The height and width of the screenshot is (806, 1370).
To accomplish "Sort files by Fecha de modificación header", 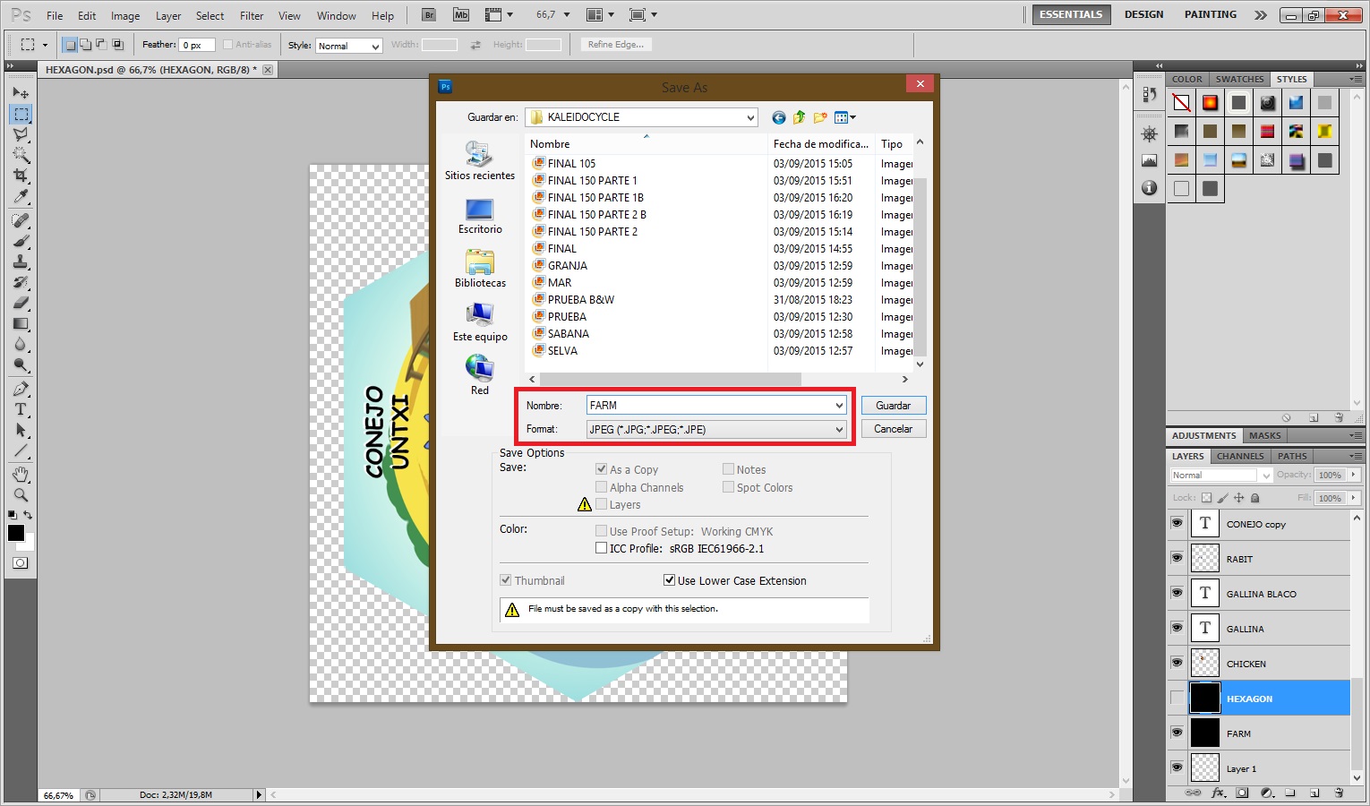I will (x=821, y=144).
